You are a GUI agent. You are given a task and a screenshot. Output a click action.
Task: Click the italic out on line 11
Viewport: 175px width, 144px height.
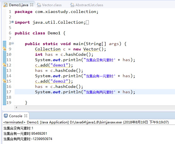pos(57,60)
